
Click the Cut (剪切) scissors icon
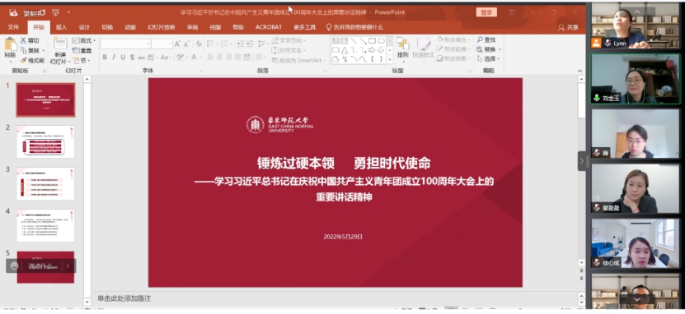point(24,40)
